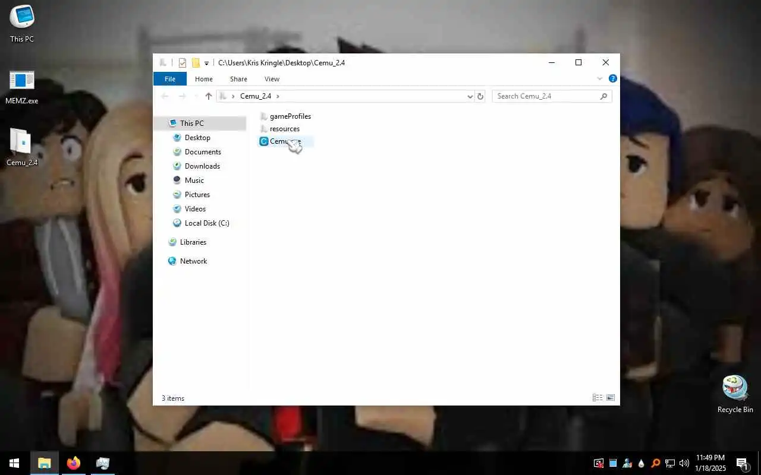The image size is (761, 475).
Task: Click the search magnifier icon
Action: (x=604, y=96)
